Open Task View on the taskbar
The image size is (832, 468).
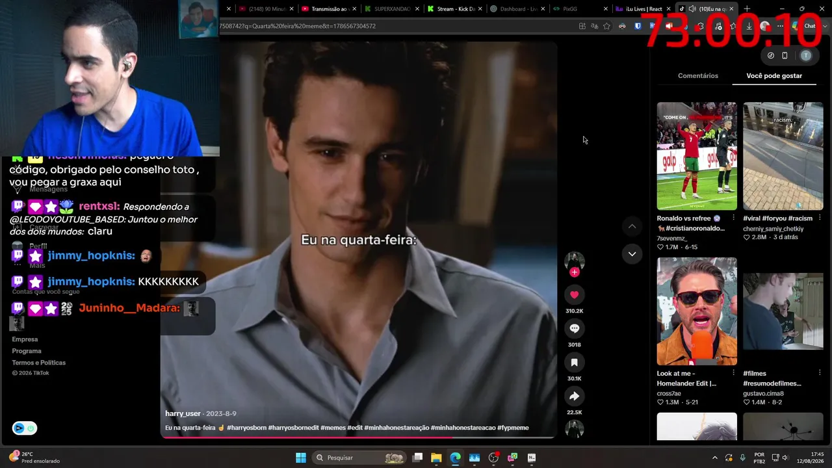click(418, 458)
